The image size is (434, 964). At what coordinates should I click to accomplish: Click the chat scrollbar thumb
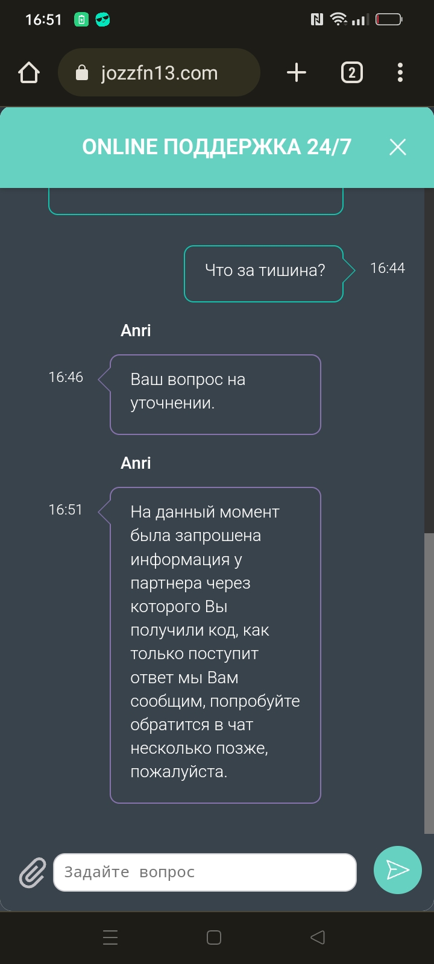tap(429, 683)
